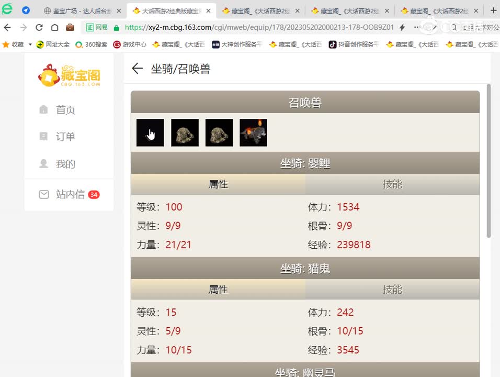Select the 首页 home icon in sidebar
The width and height of the screenshot is (500, 377).
coord(44,109)
